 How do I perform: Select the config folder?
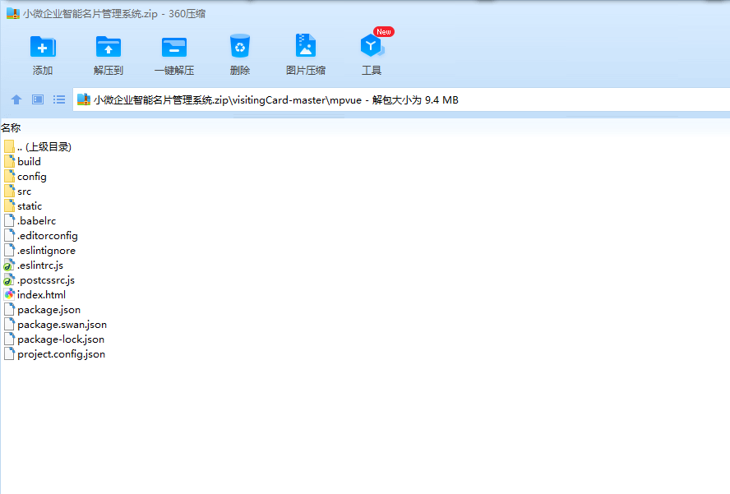25,177
